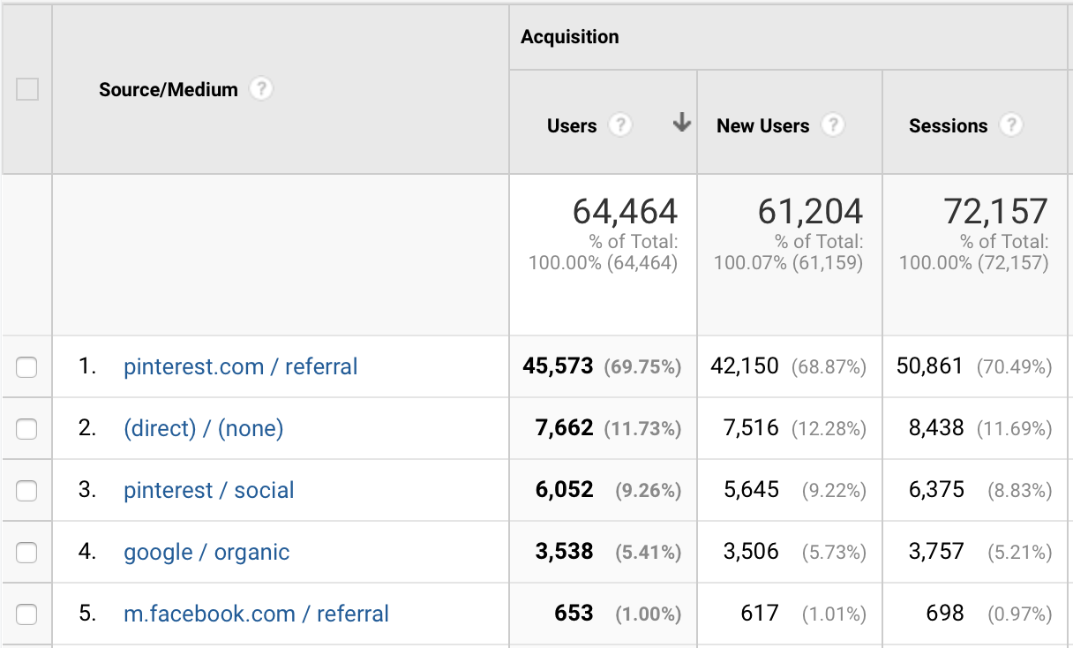Check the pinterest.com / referral row checkbox
The height and width of the screenshot is (648, 1073).
point(26,367)
